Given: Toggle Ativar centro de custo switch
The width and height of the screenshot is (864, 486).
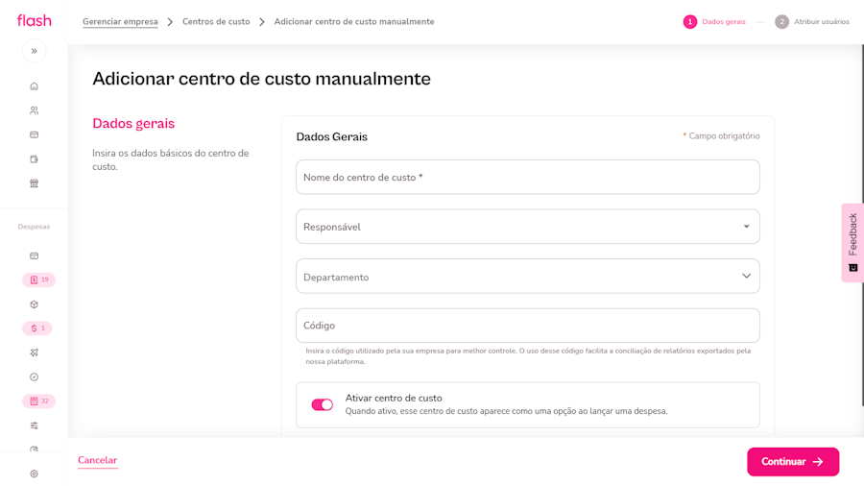Looking at the screenshot, I should coord(323,405).
